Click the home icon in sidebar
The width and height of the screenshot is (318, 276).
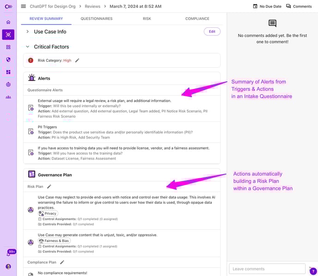[8, 22]
